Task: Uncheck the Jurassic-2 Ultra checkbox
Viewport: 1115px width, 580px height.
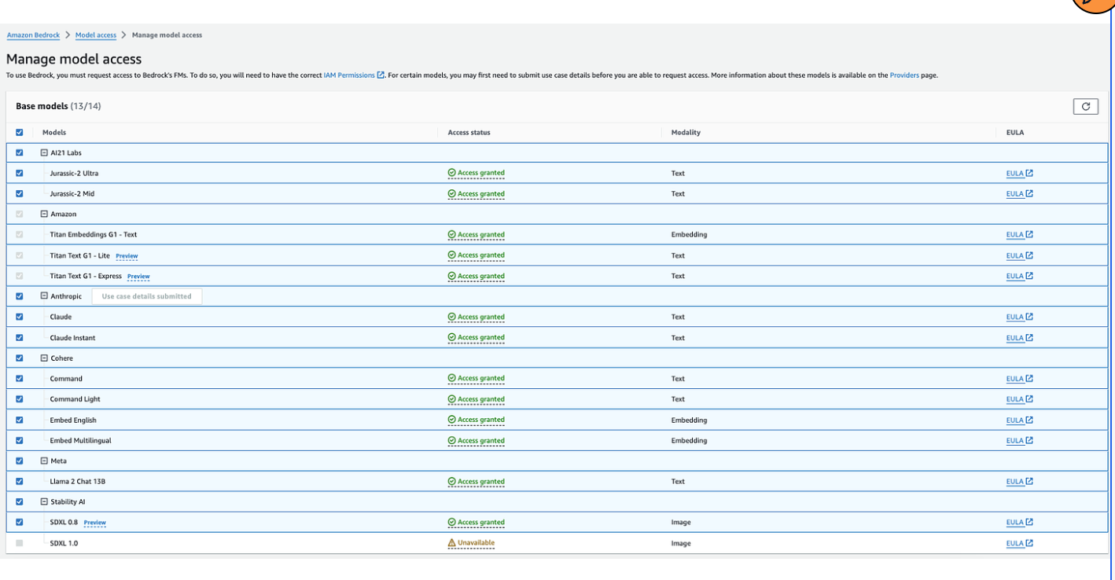Action: click(x=20, y=173)
